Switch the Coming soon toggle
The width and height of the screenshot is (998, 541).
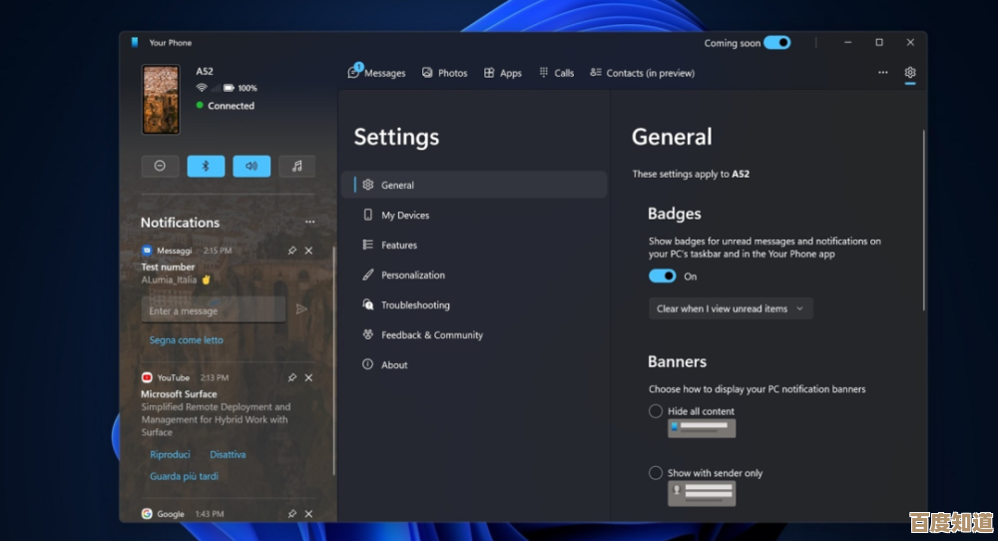(x=778, y=43)
